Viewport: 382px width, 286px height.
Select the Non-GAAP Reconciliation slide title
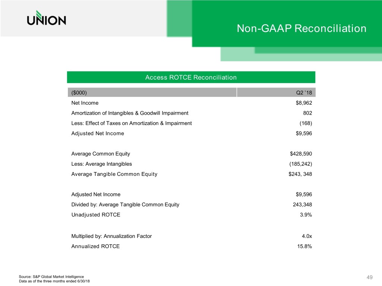tap(301, 29)
